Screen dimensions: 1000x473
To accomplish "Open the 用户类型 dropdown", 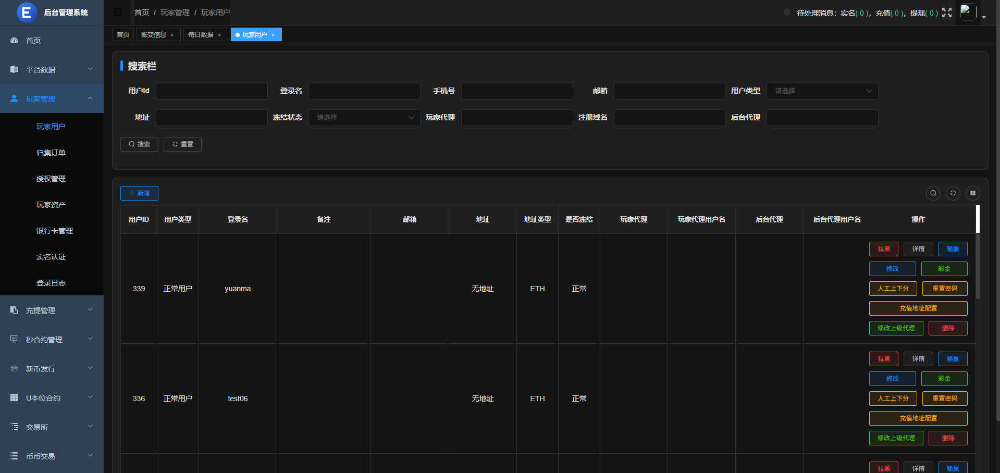I will [x=822, y=91].
